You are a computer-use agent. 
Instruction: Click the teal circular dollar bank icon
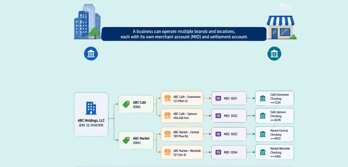[274, 54]
